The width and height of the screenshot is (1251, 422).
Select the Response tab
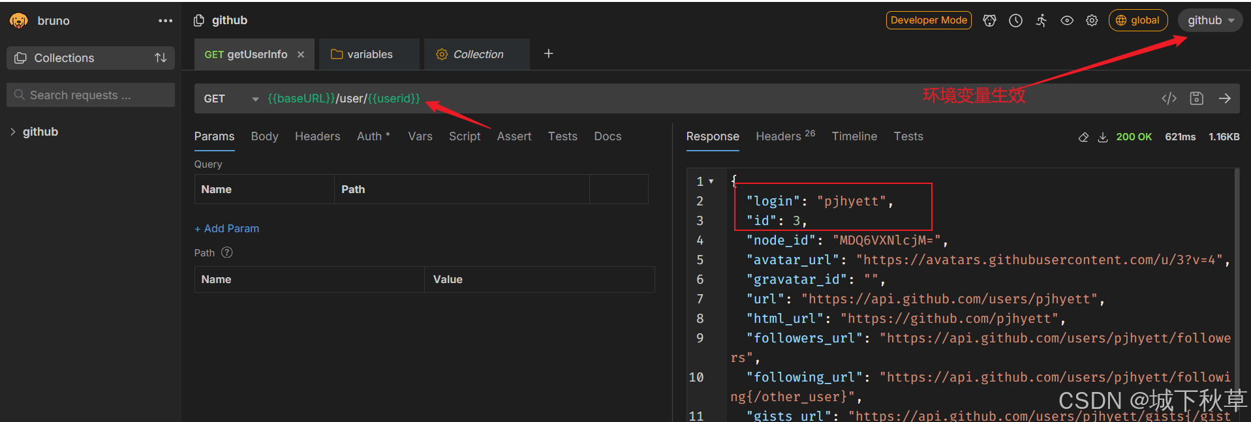(713, 136)
